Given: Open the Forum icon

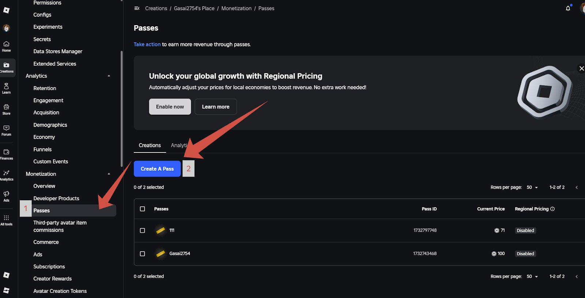Looking at the screenshot, I should coord(6,130).
